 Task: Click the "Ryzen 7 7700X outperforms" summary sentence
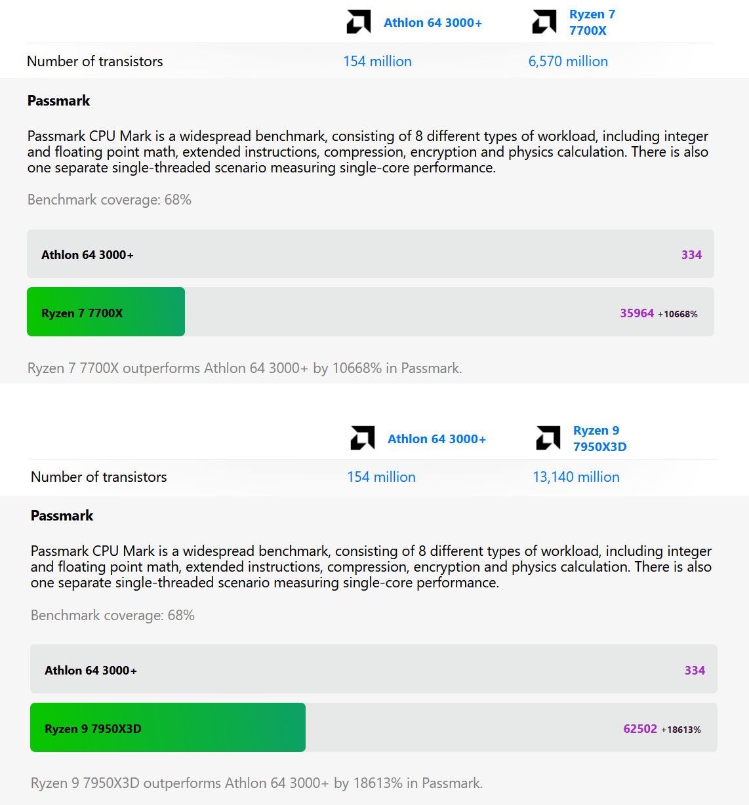pos(245,368)
